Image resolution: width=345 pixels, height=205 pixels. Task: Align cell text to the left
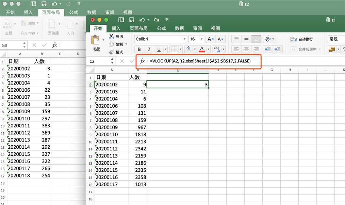[236, 49]
